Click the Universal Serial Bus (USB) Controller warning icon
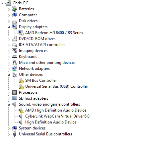Image resolution: width=141 pixels, height=146 pixels. point(21,86)
